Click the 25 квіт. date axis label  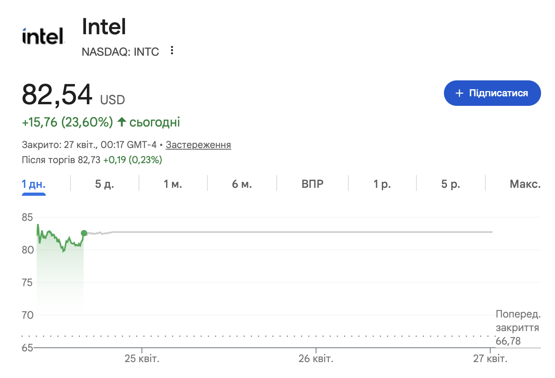pyautogui.click(x=142, y=359)
